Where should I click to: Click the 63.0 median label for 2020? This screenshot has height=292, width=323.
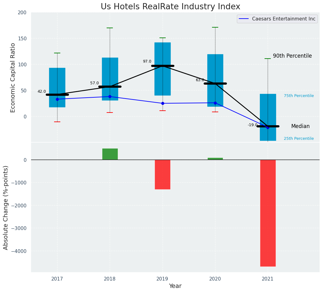[x=200, y=80]
